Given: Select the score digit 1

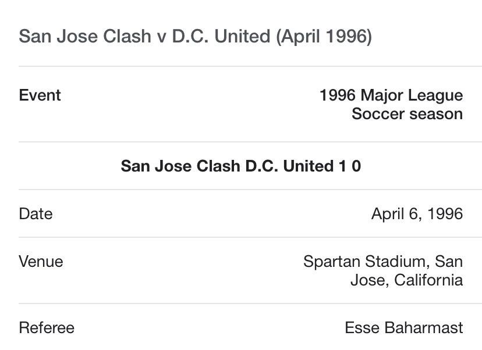Looking at the screenshot, I should point(342,166).
